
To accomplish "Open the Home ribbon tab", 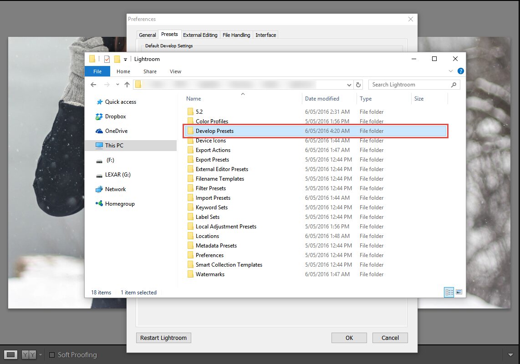I will [x=123, y=71].
